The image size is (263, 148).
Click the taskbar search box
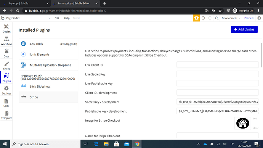45,144
